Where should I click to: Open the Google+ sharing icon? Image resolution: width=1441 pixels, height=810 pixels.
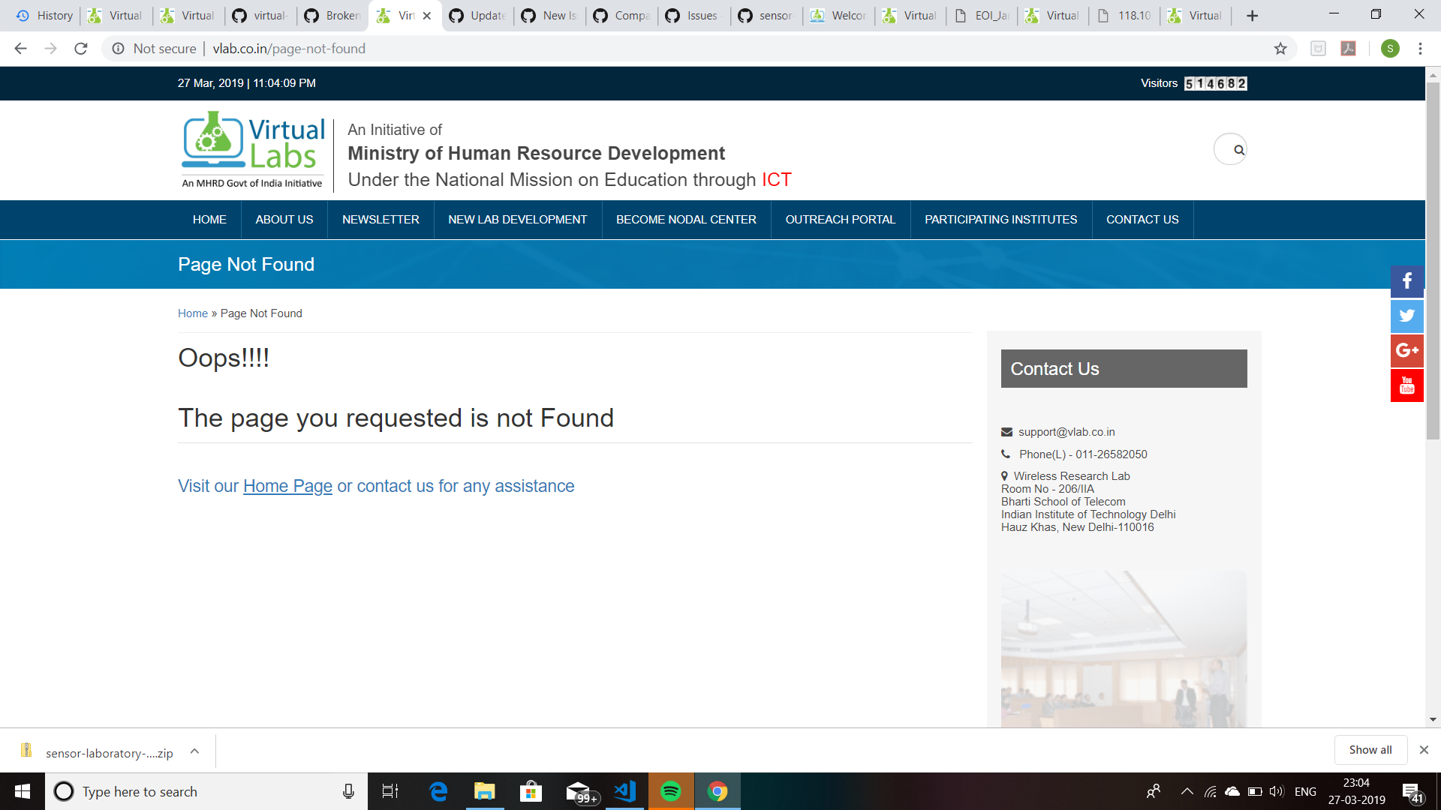(1407, 350)
